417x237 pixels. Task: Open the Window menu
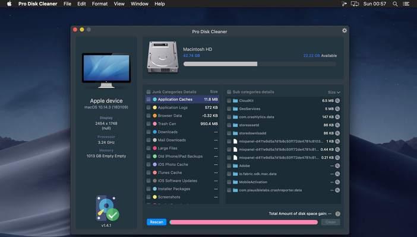pyautogui.click(x=140, y=4)
